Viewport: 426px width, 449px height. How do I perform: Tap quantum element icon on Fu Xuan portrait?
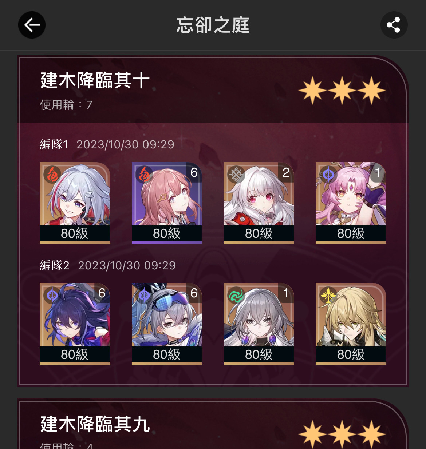coord(328,175)
